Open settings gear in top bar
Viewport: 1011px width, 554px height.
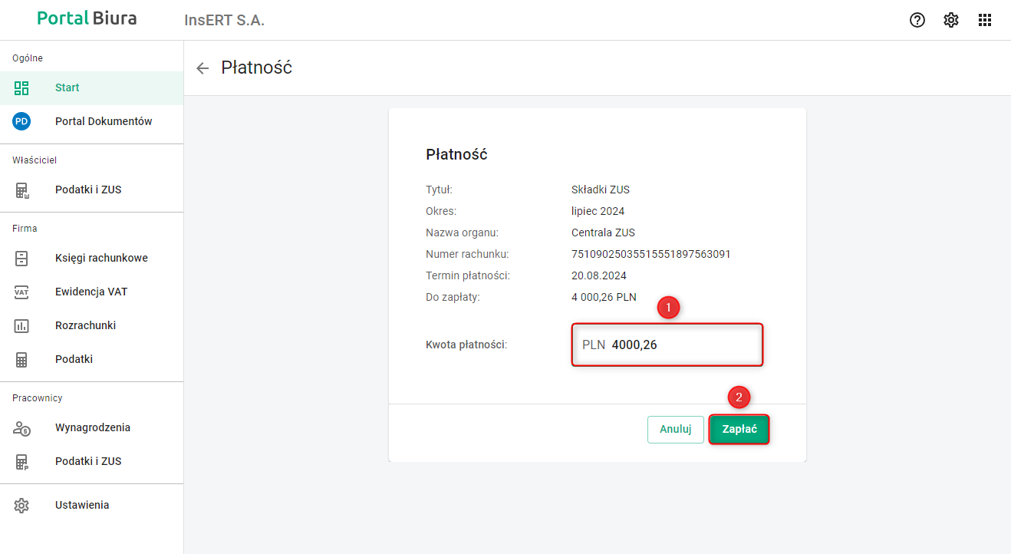[x=951, y=21]
